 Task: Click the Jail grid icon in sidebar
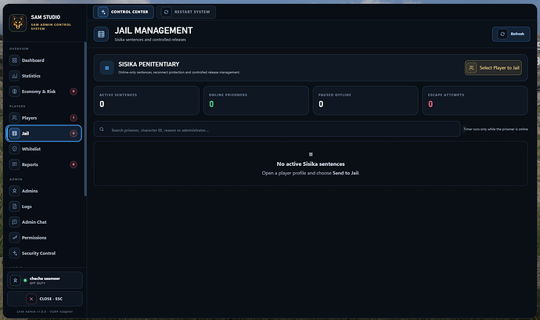(14, 133)
